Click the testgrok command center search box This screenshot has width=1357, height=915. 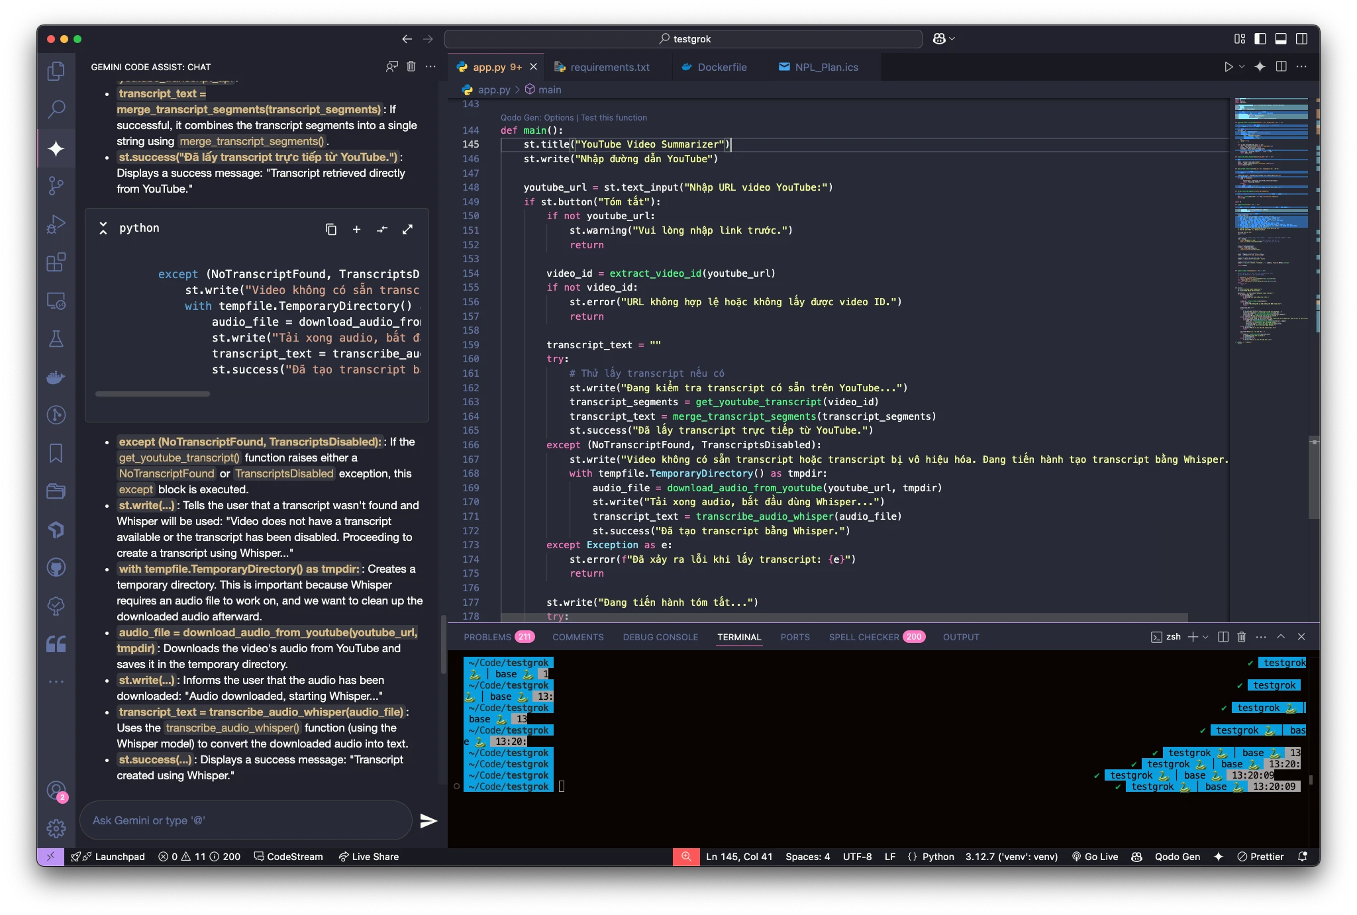coord(683,39)
